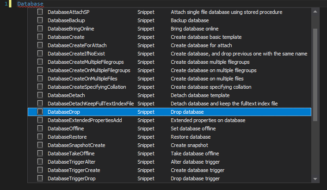Click snippet icon beside DatabaseTriggerDrop
Screen dimensions: 327x190
click(x=40, y=178)
